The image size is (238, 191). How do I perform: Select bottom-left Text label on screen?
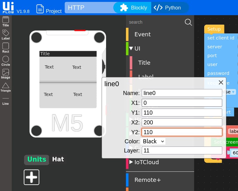tap(48, 94)
